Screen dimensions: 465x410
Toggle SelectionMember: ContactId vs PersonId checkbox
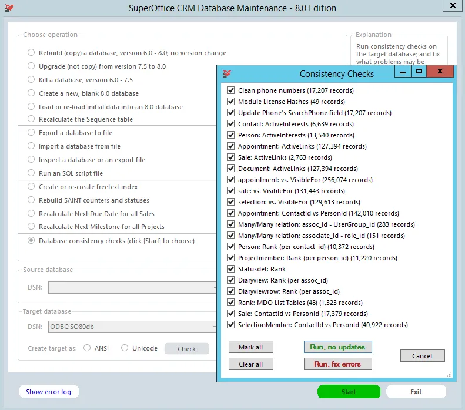click(231, 325)
